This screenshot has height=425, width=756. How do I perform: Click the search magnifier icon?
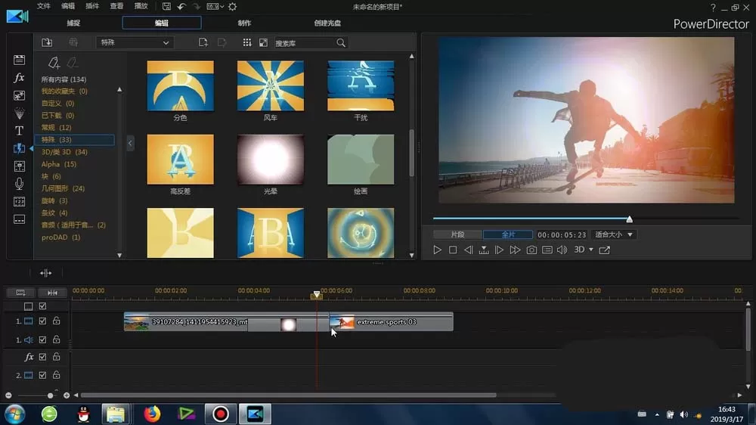(x=341, y=43)
